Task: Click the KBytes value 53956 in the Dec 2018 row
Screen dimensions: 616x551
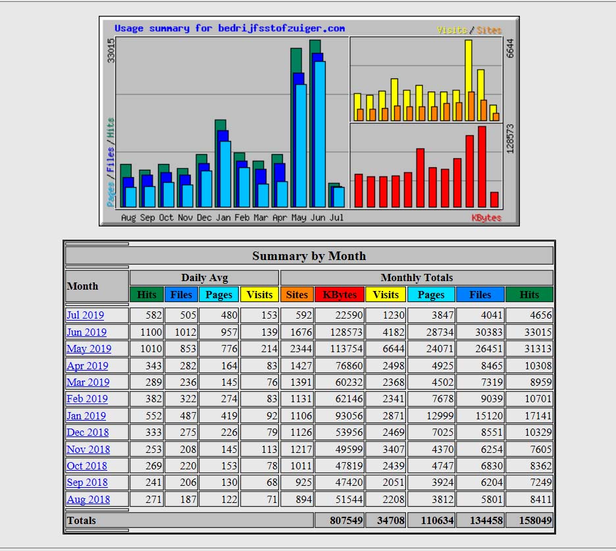Action: 349,432
